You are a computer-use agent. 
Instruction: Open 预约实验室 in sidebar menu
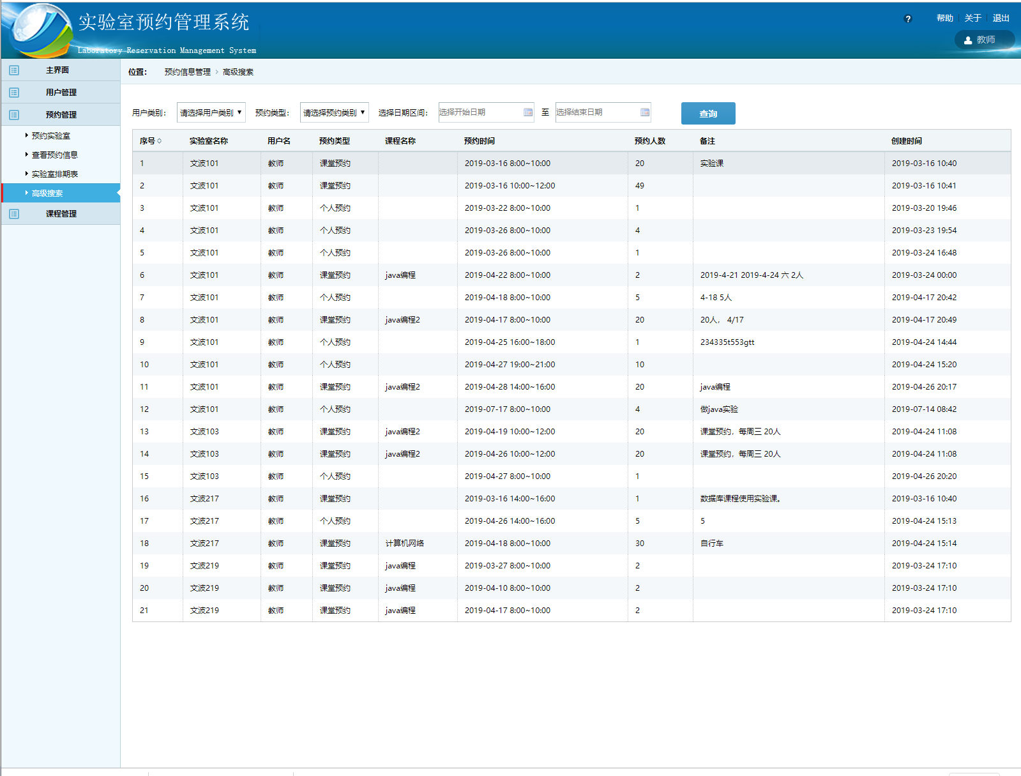[51, 136]
